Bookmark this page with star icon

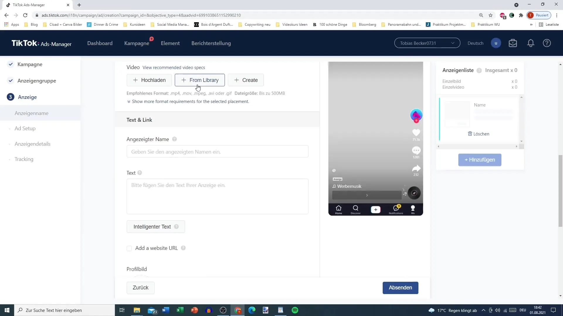[491, 15]
